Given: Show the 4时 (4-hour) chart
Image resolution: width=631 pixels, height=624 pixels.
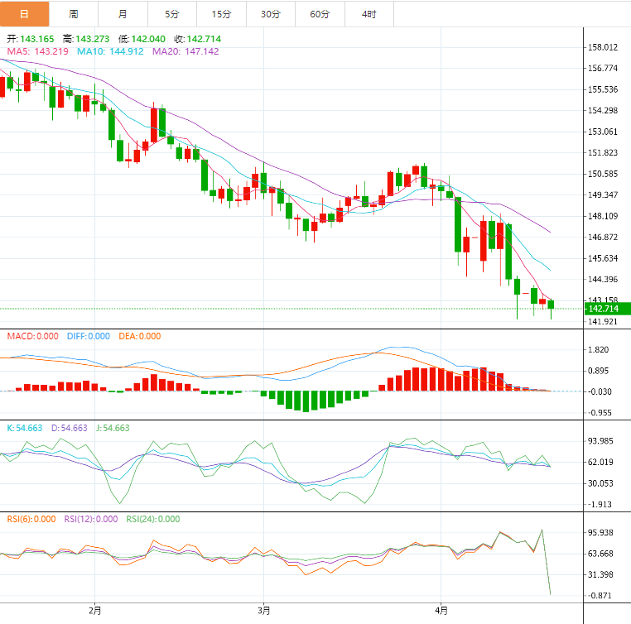Looking at the screenshot, I should 368,14.
